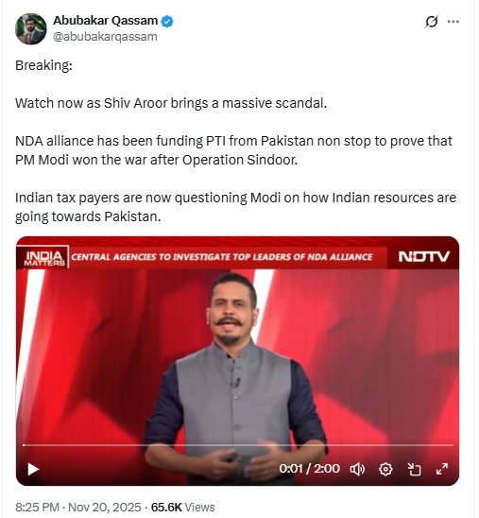Open the post's three-dot more menu

pos(453,22)
